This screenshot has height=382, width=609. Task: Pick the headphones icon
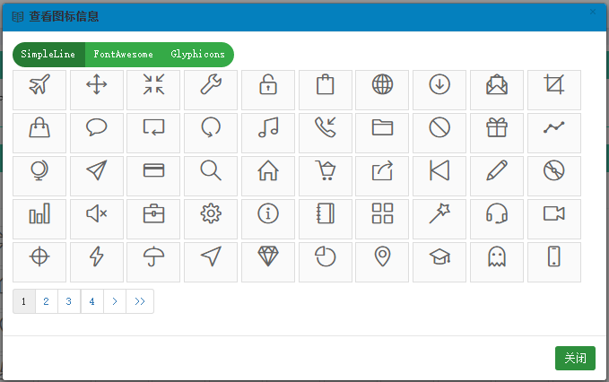[x=497, y=214]
